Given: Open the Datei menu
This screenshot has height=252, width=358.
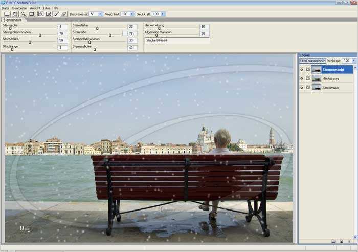Looking at the screenshot, I should [5, 8].
